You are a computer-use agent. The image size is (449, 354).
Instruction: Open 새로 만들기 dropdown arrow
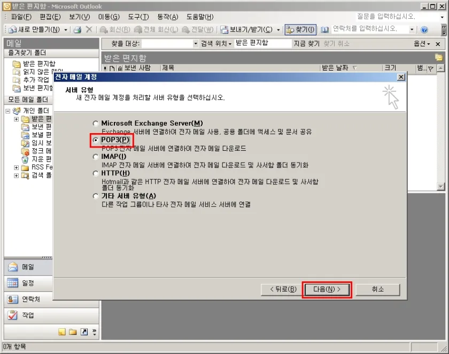click(x=66, y=30)
